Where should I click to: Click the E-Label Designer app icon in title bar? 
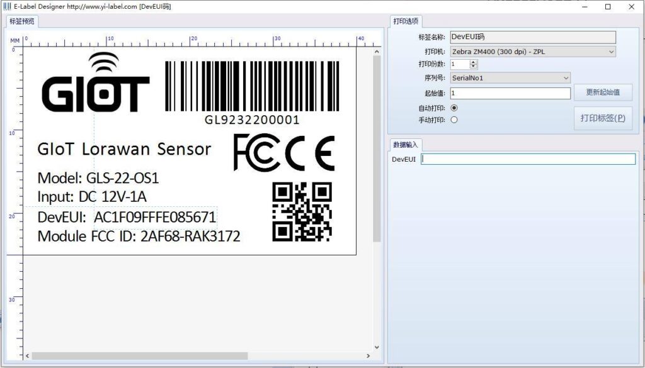point(7,6)
